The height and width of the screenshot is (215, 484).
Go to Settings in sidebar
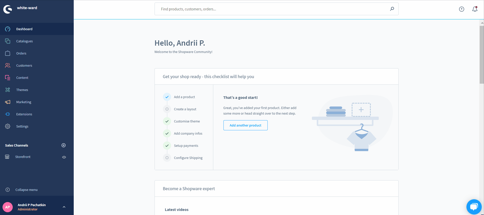pos(22,126)
